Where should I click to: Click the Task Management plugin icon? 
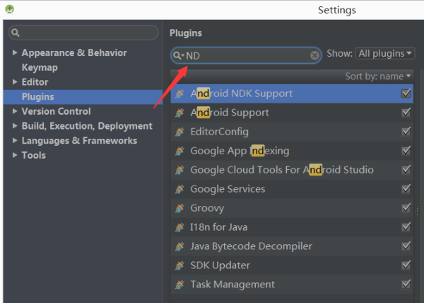coord(179,285)
